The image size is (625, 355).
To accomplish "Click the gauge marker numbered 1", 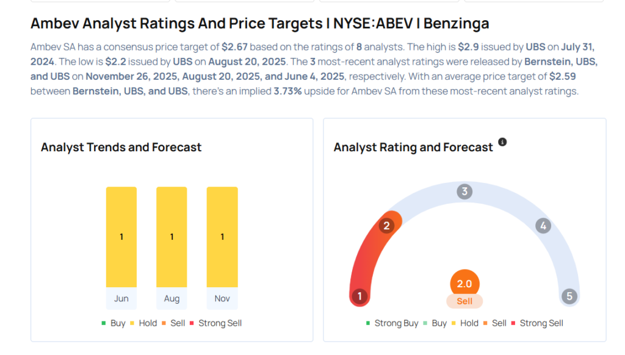I will [x=359, y=297].
